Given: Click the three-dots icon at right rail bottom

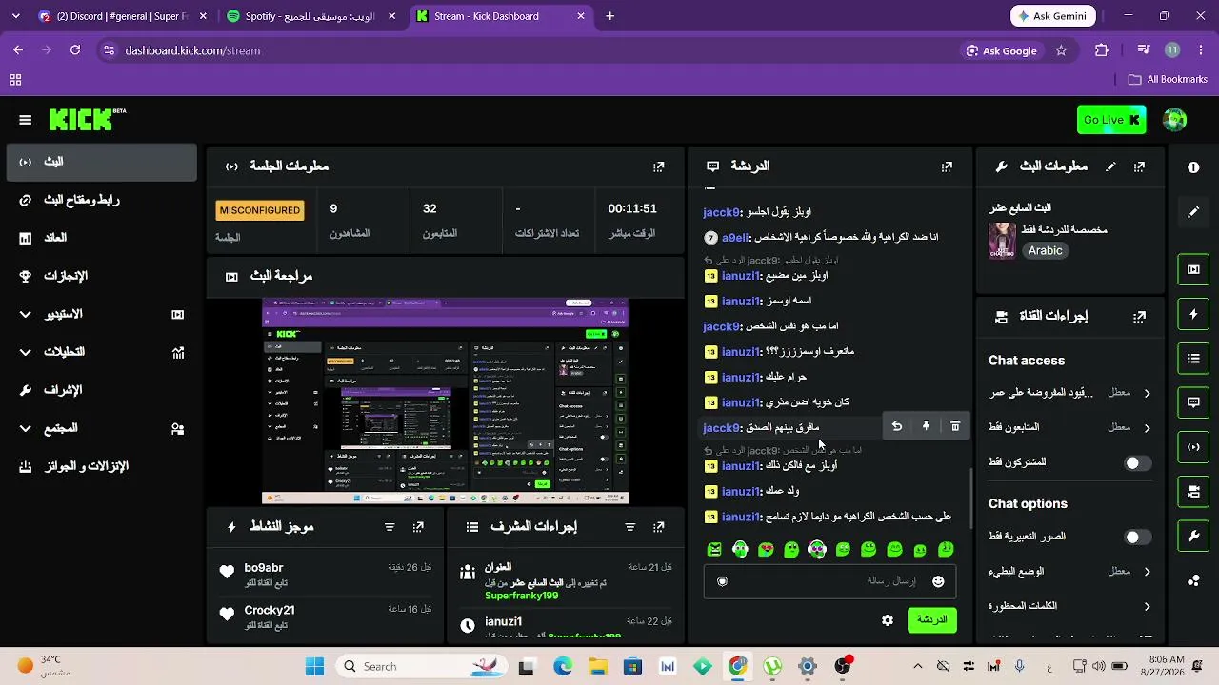Looking at the screenshot, I should pyautogui.click(x=1193, y=581).
